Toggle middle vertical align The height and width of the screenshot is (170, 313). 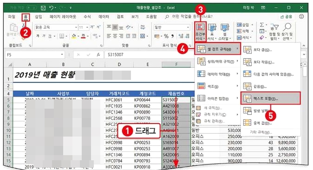tap(115, 27)
